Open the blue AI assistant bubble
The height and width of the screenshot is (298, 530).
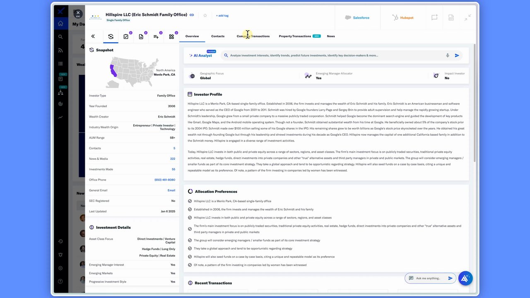click(465, 278)
